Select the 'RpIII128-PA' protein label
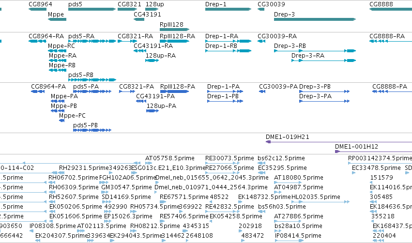The width and height of the screenshot is (412, 243). point(178,87)
